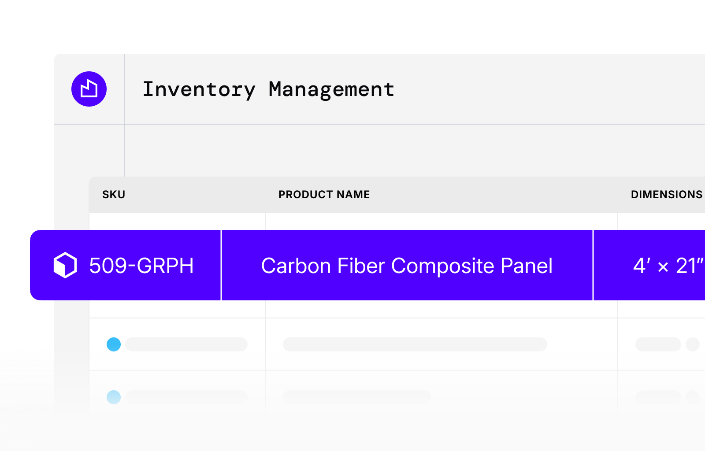Click the 4′ × 21″ dimensions cell

coord(668,266)
